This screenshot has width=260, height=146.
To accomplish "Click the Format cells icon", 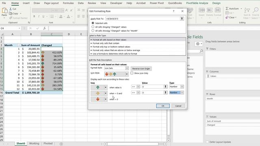I will (218, 10).
